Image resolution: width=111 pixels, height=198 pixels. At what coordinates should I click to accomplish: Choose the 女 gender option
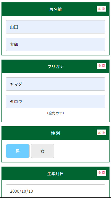pyautogui.click(x=43, y=151)
